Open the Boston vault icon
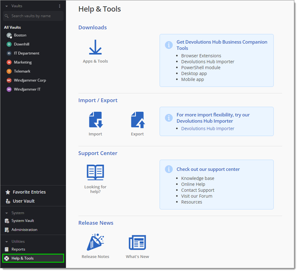Image resolution: width=298 pixels, height=272 pixels. (x=8, y=35)
